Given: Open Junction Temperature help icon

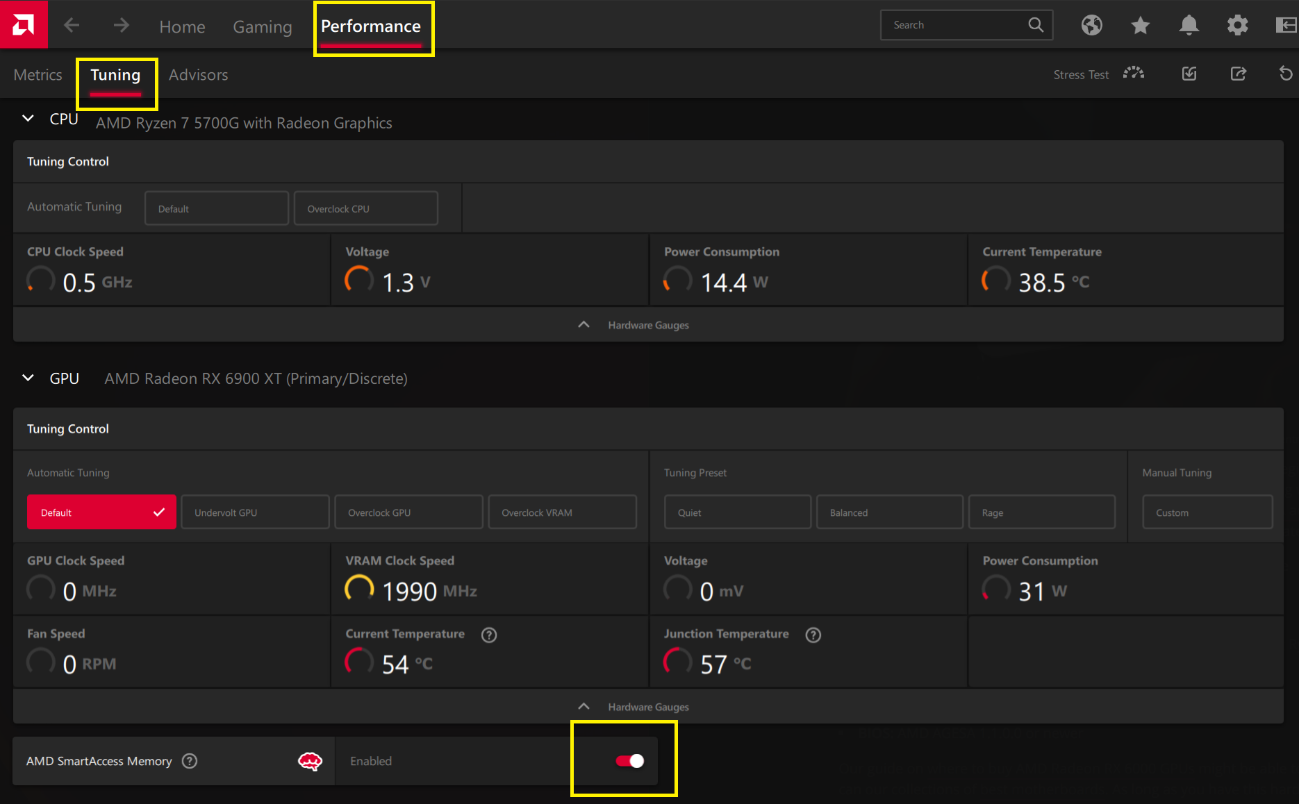Looking at the screenshot, I should [x=813, y=635].
